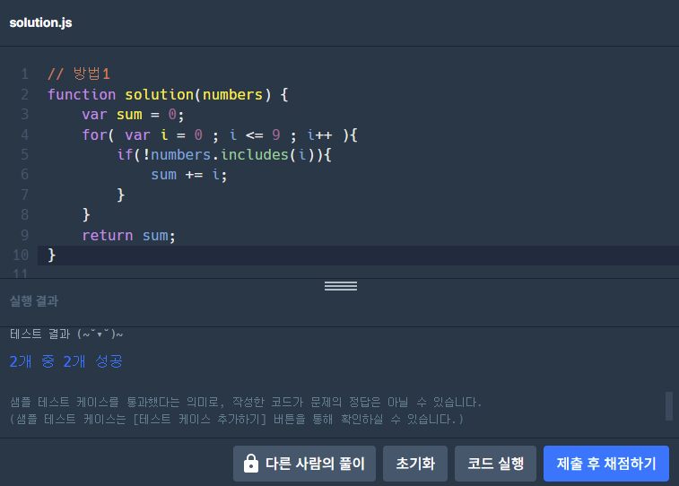Screen dimensions: 679x486
Task: Grab the panel resize handle bars
Action: [x=341, y=286]
